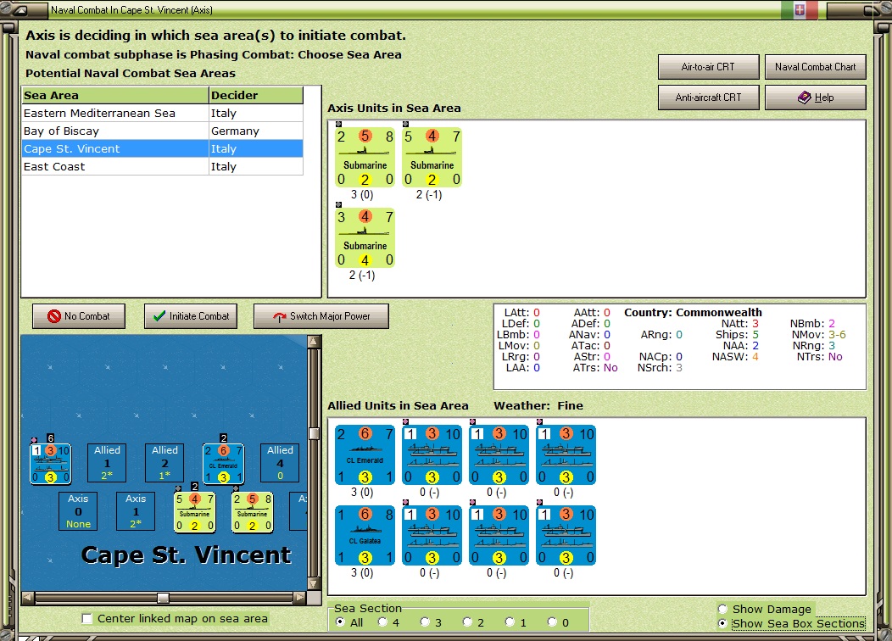Click Initiate Combat
892x641 pixels.
191,316
